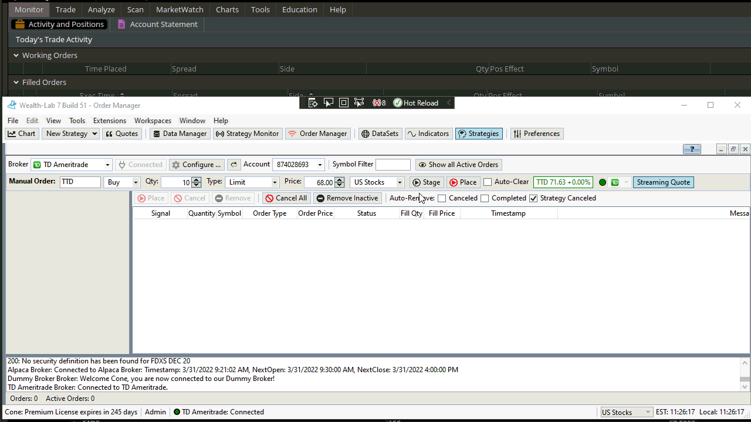Click Show all Active Orders eye button
The height and width of the screenshot is (422, 751).
coord(458,165)
